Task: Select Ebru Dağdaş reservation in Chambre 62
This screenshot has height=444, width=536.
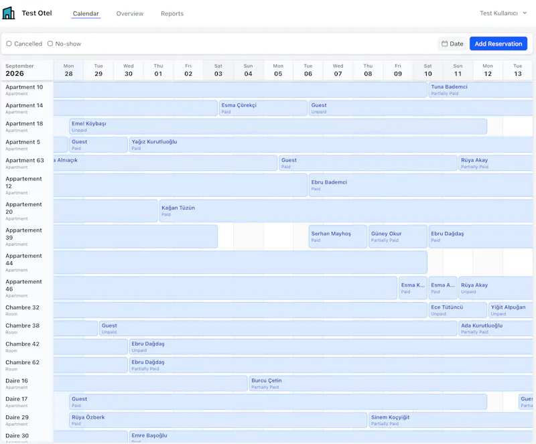Action: [331, 366]
